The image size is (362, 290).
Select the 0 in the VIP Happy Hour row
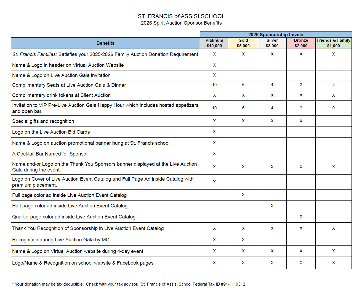pos(333,108)
